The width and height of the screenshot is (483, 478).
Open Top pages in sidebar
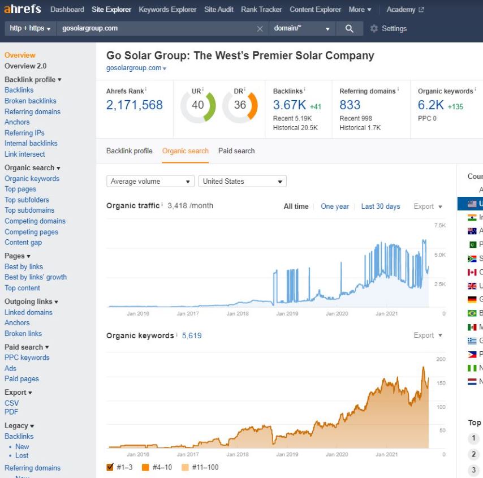[x=20, y=190]
